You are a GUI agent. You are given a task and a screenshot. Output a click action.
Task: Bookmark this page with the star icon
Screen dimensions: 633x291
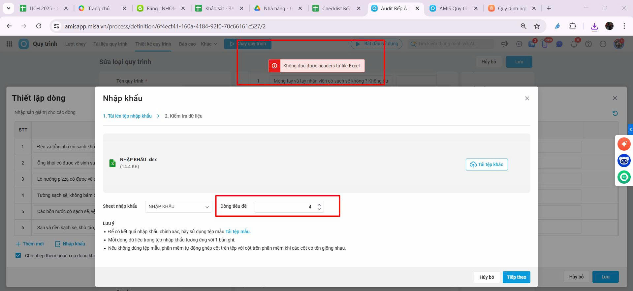(x=537, y=26)
